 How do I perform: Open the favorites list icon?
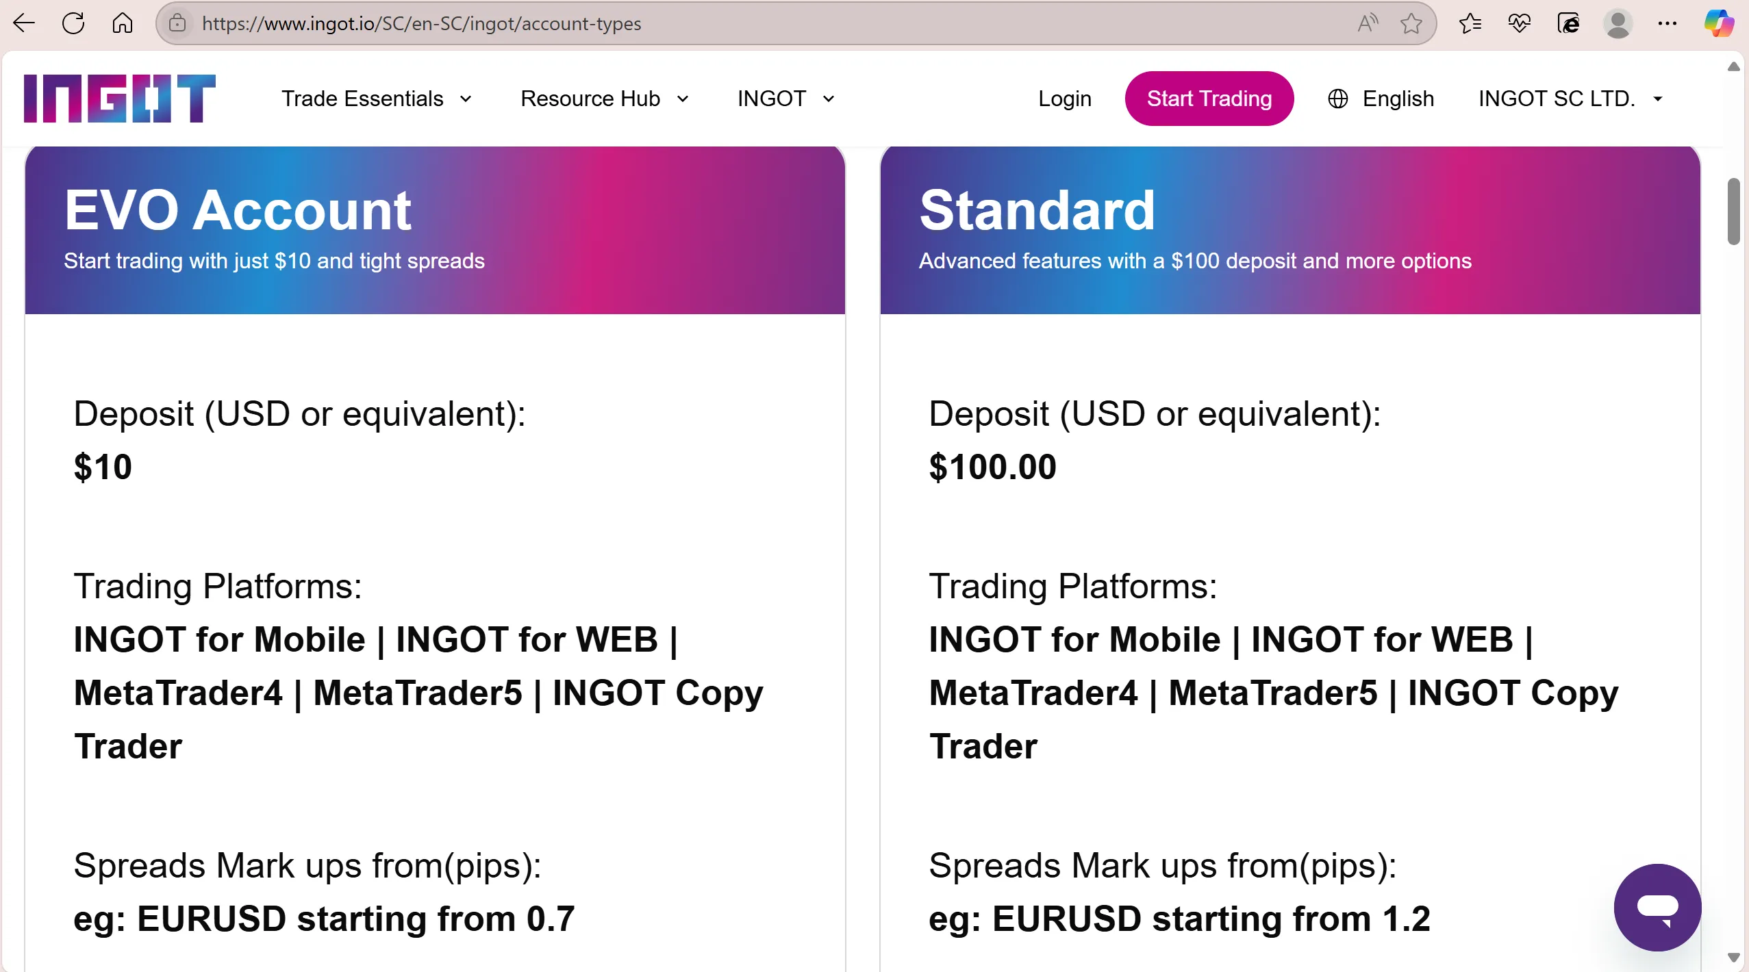(x=1470, y=23)
